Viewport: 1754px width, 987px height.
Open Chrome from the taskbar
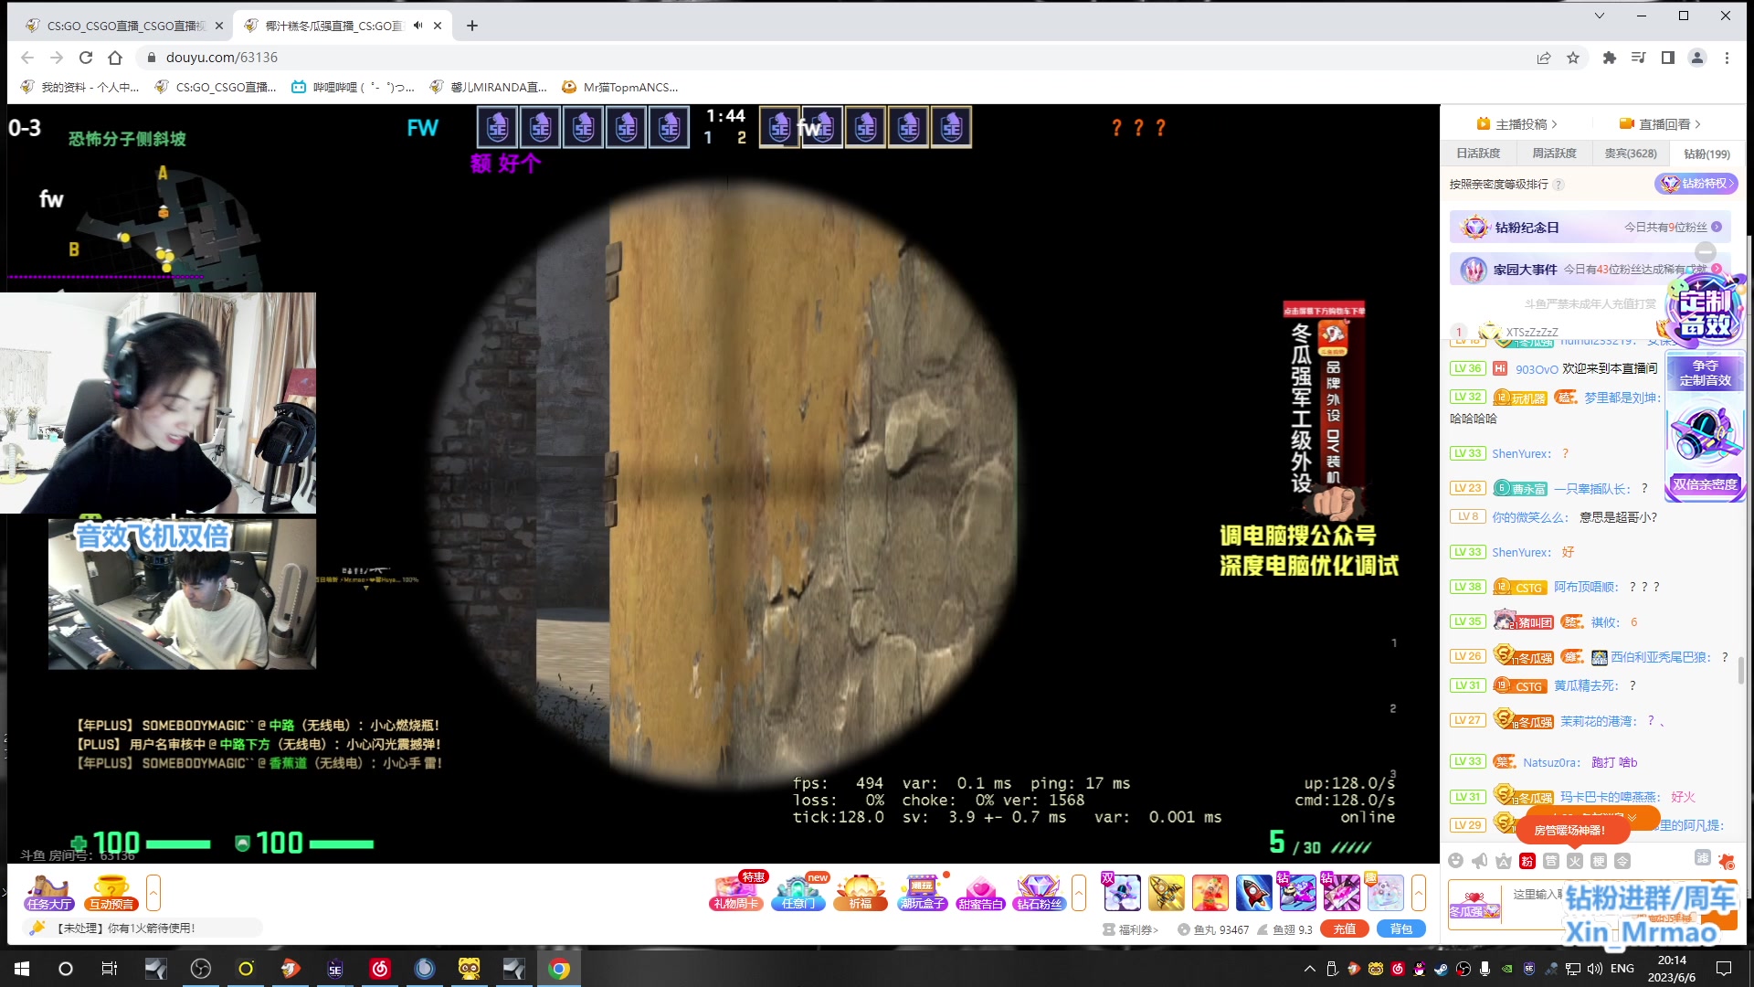[559, 969]
